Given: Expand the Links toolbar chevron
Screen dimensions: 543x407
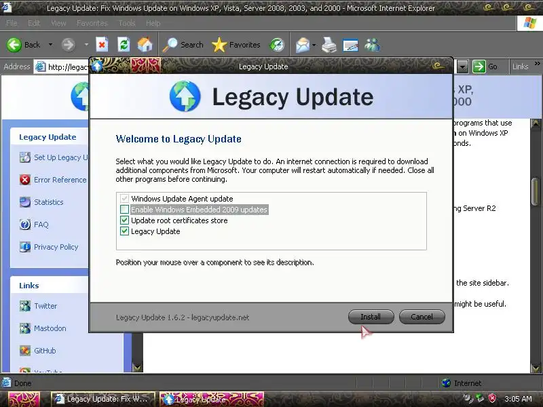Looking at the screenshot, I should (x=537, y=64).
